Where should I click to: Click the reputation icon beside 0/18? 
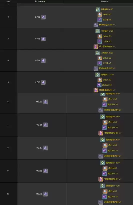click(43, 82)
